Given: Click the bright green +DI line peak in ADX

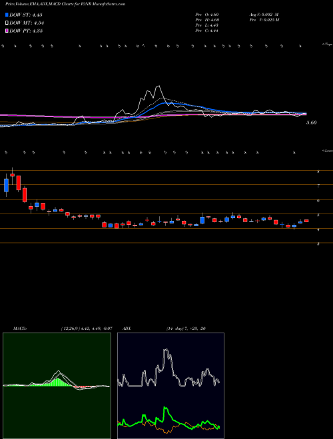Looking at the screenshot, I should pyautogui.click(x=165, y=408).
